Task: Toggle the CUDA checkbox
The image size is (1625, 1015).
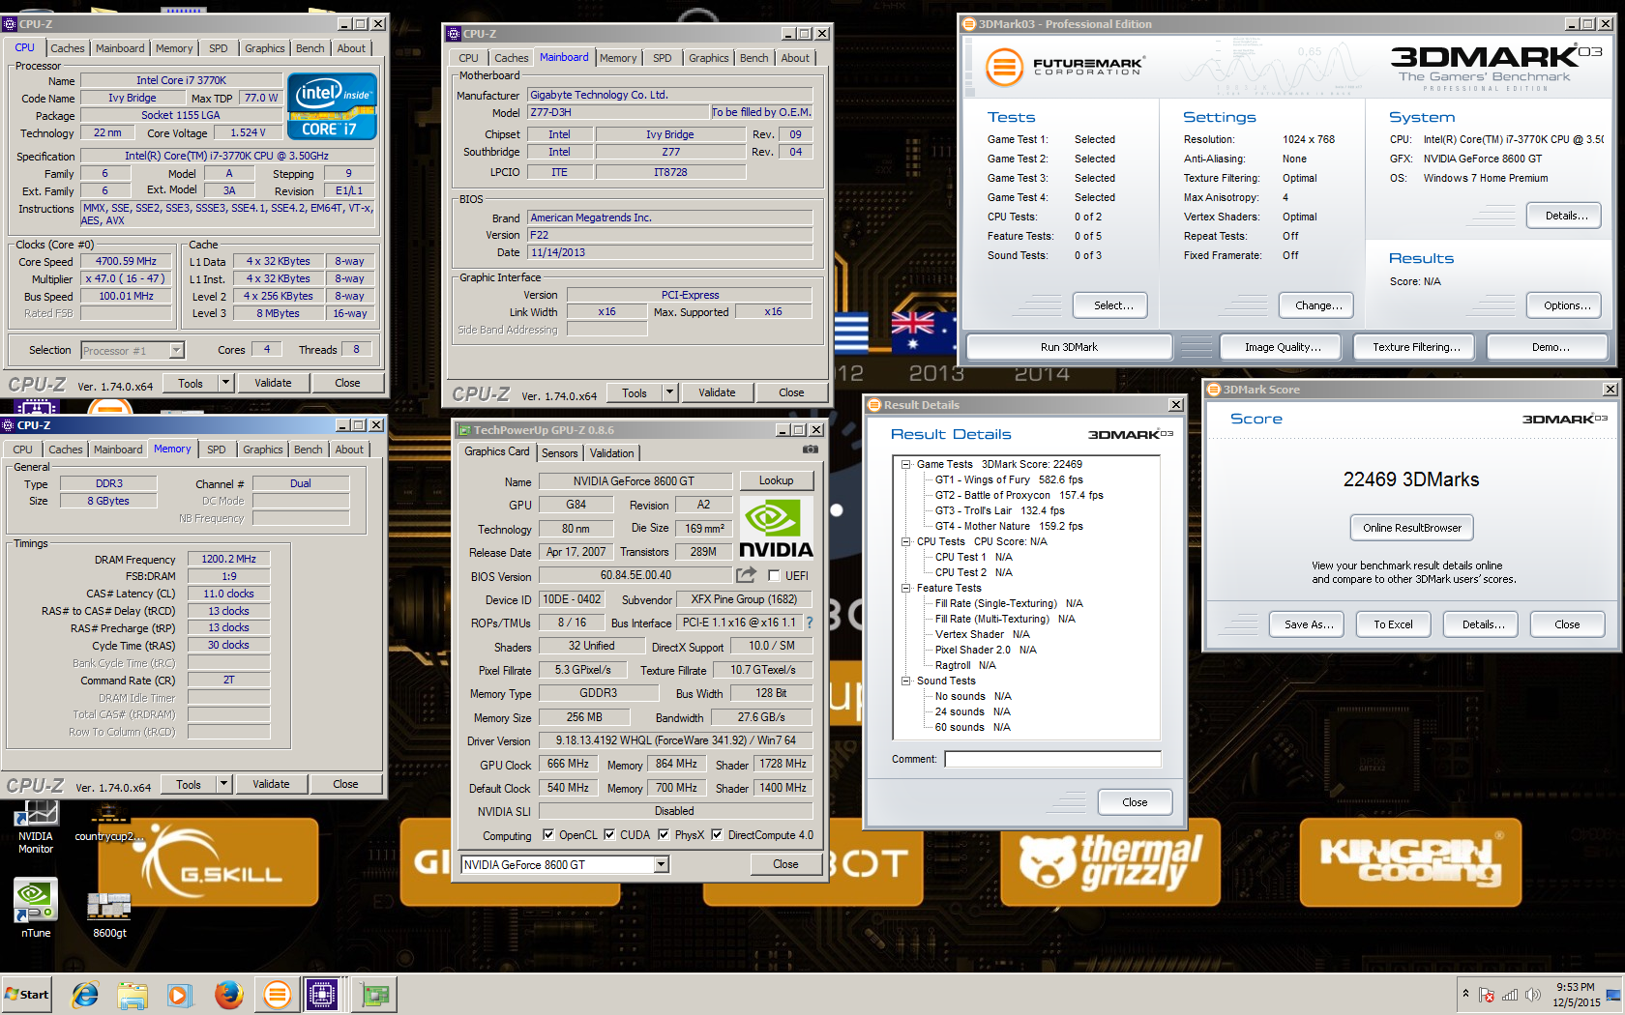Action: [609, 835]
